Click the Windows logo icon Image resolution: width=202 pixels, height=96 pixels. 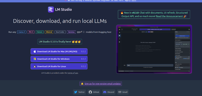[x=35, y=59]
